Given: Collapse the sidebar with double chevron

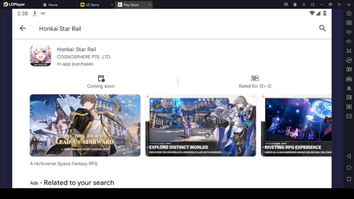Looking at the screenshot, I should [x=349, y=4].
